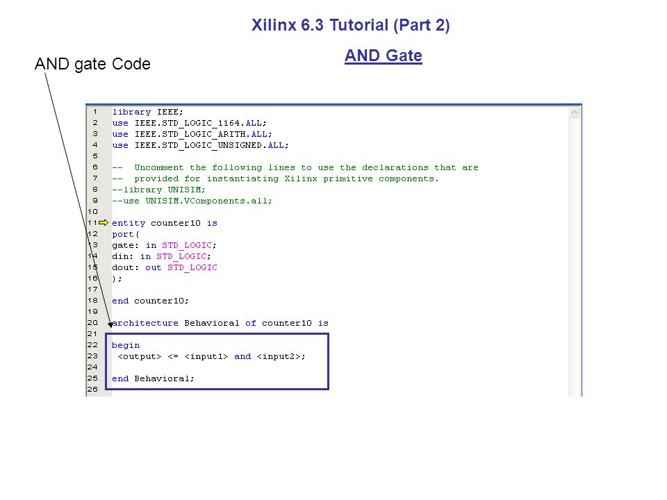Viewport: 667px width, 500px height.
Task: Click line number 10 in the gutter
Action: pos(92,211)
